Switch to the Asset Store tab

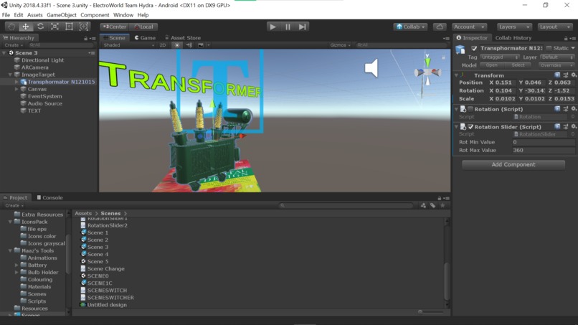coord(182,37)
